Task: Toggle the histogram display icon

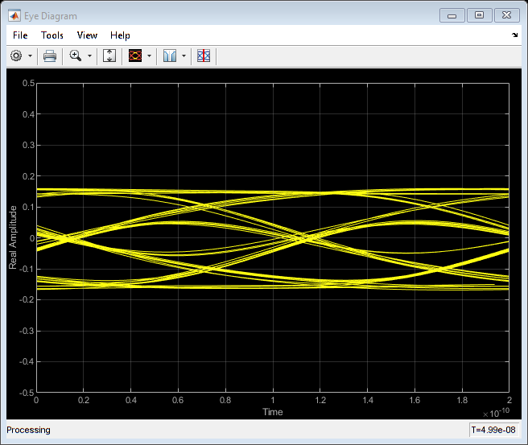Action: click(170, 56)
